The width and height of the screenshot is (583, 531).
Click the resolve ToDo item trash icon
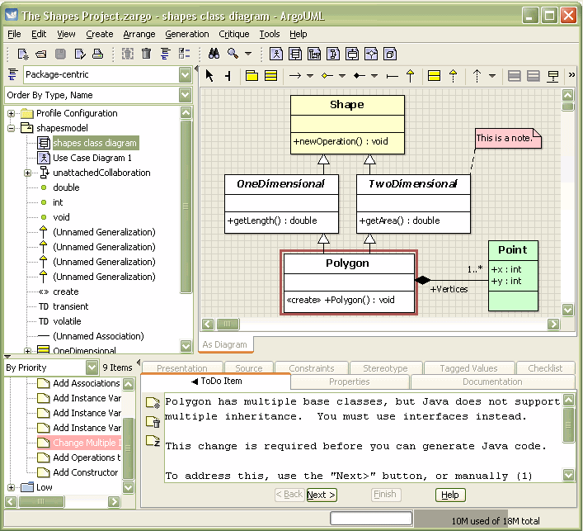pyautogui.click(x=153, y=422)
